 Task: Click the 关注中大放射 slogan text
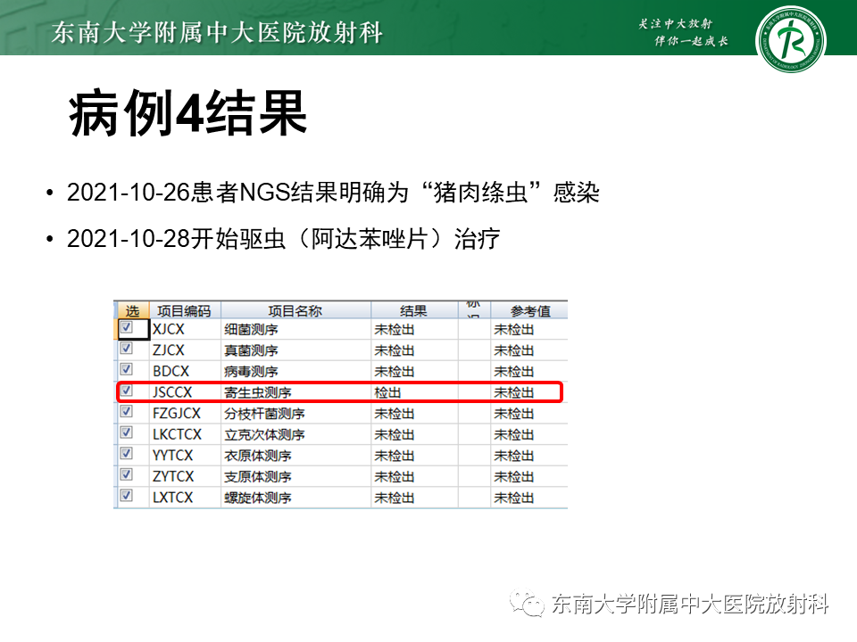[676, 23]
